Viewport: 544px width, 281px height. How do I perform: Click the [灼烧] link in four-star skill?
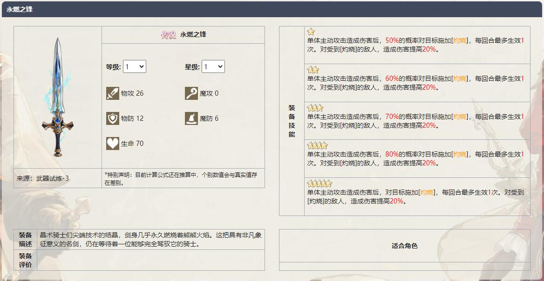(x=460, y=154)
